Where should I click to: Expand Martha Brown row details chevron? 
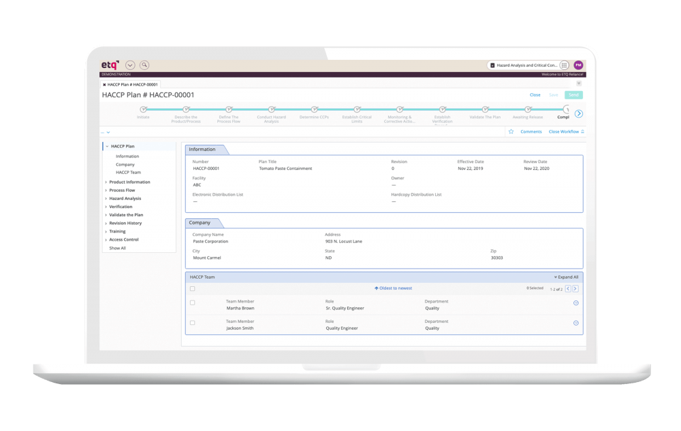click(576, 303)
